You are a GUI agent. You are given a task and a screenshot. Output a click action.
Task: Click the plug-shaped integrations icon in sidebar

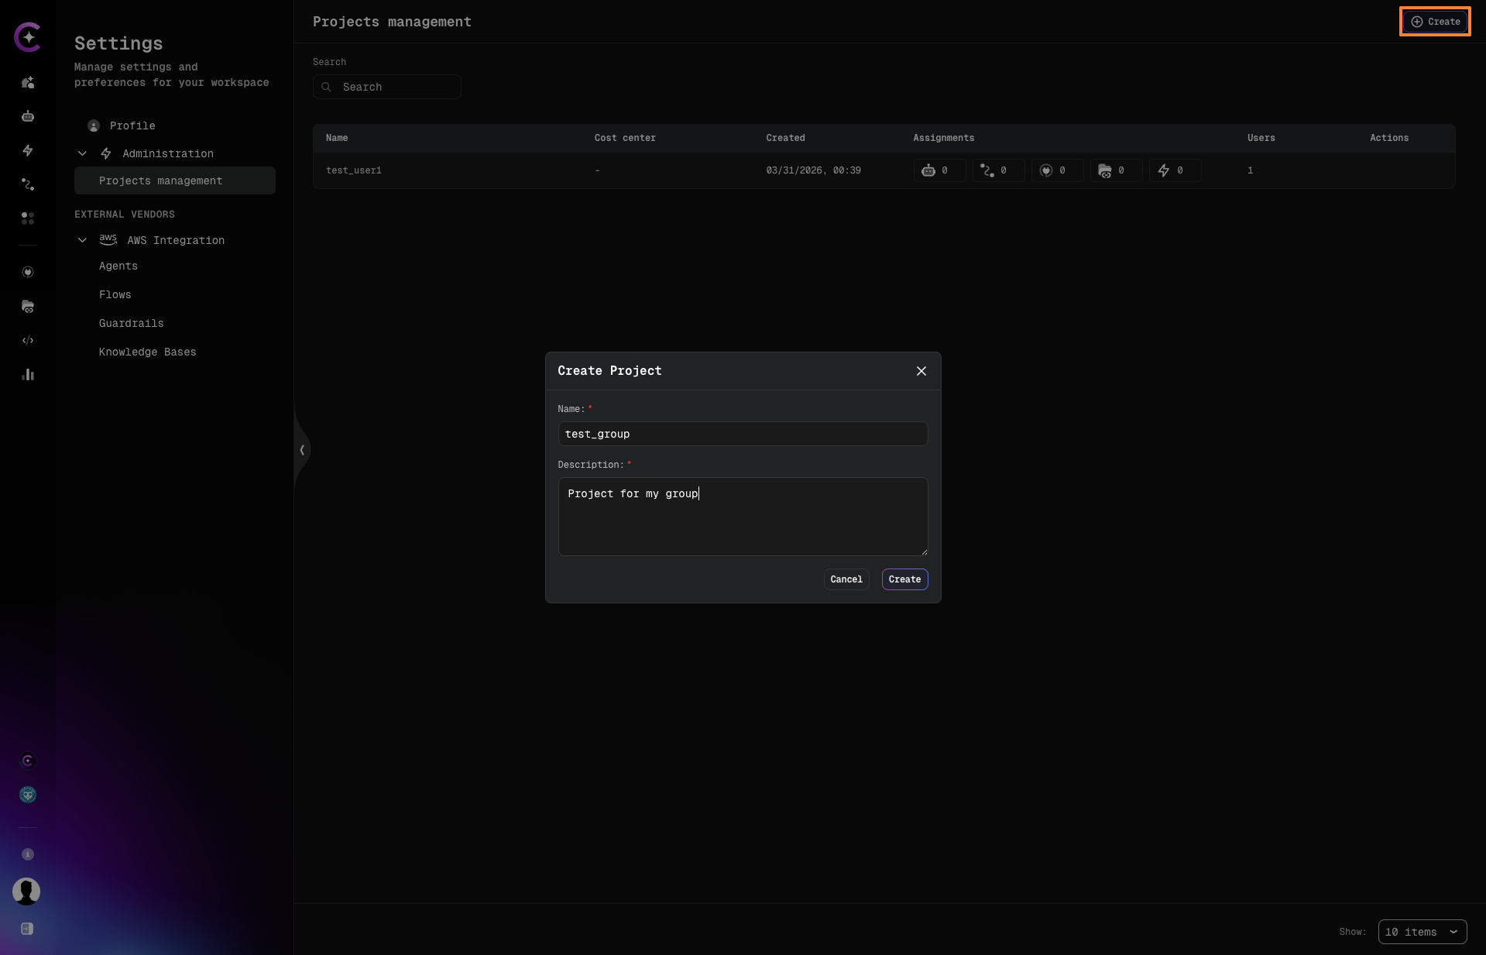[28, 272]
